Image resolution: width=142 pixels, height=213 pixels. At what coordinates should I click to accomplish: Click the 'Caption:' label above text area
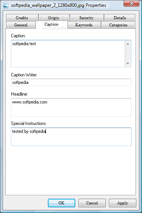[18, 36]
